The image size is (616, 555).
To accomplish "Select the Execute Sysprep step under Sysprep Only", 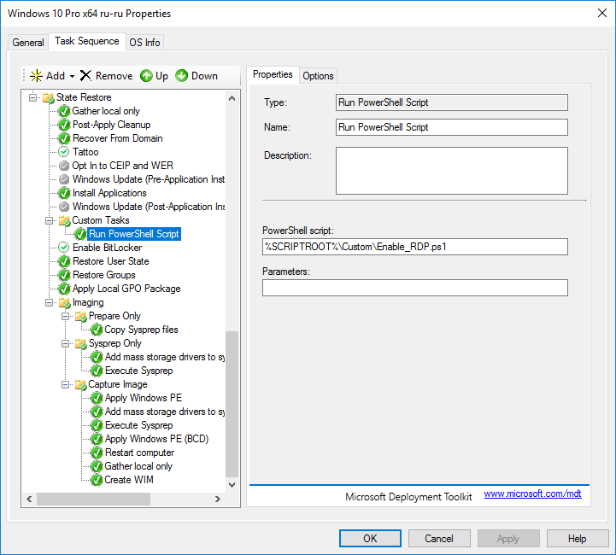I will [138, 371].
